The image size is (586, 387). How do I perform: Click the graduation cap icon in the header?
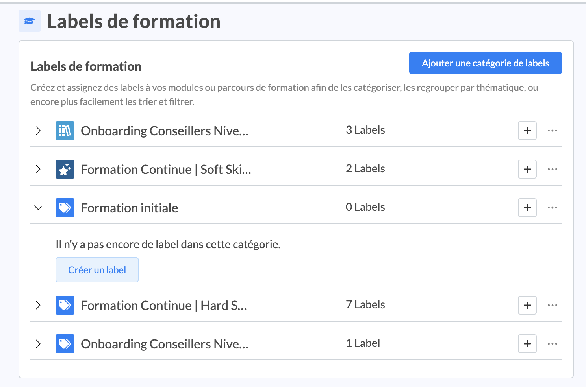30,21
